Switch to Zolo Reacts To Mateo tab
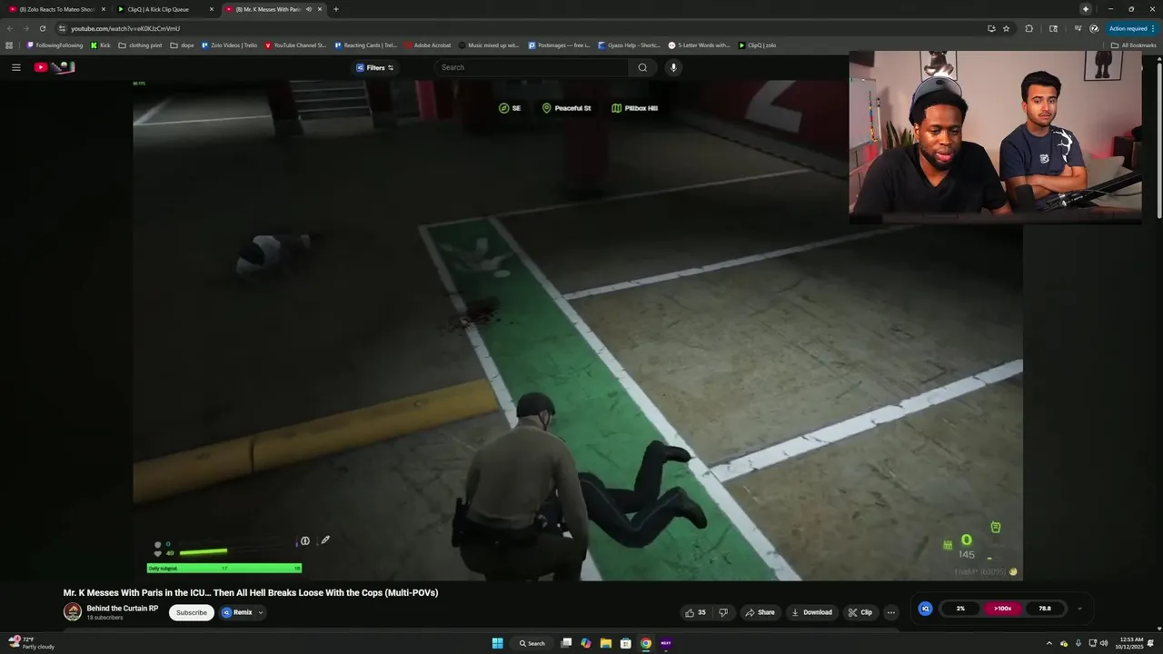The width and height of the screenshot is (1163, 654). click(x=57, y=9)
